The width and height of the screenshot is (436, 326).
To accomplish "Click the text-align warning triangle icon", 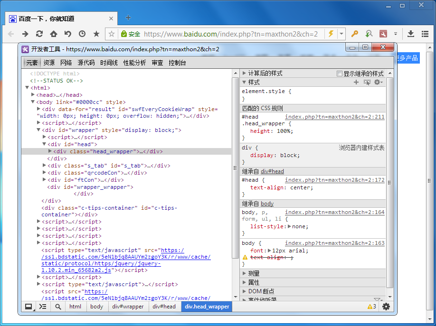I will pyautogui.click(x=245, y=257).
